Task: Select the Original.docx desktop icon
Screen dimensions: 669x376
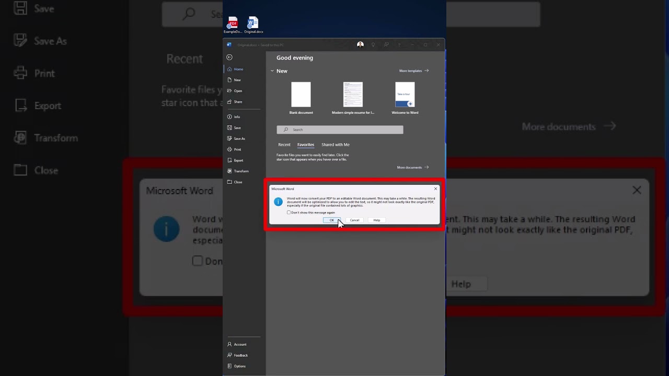Action: tap(253, 25)
